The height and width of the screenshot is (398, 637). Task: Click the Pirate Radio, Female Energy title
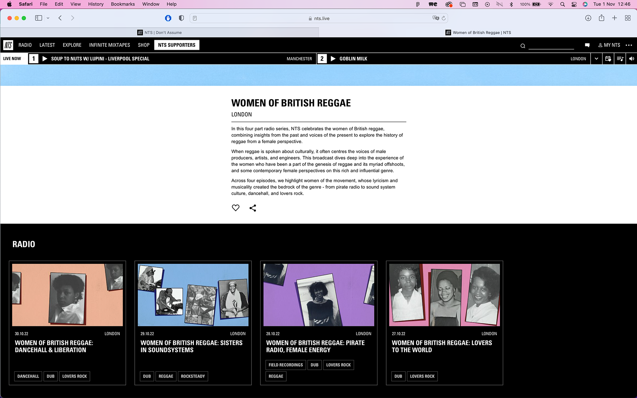point(315,346)
